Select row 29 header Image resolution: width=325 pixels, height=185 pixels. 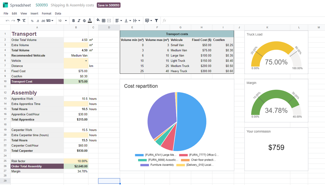[x=5, y=180]
